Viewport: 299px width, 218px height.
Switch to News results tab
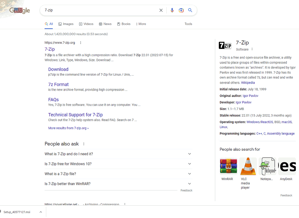105,24
